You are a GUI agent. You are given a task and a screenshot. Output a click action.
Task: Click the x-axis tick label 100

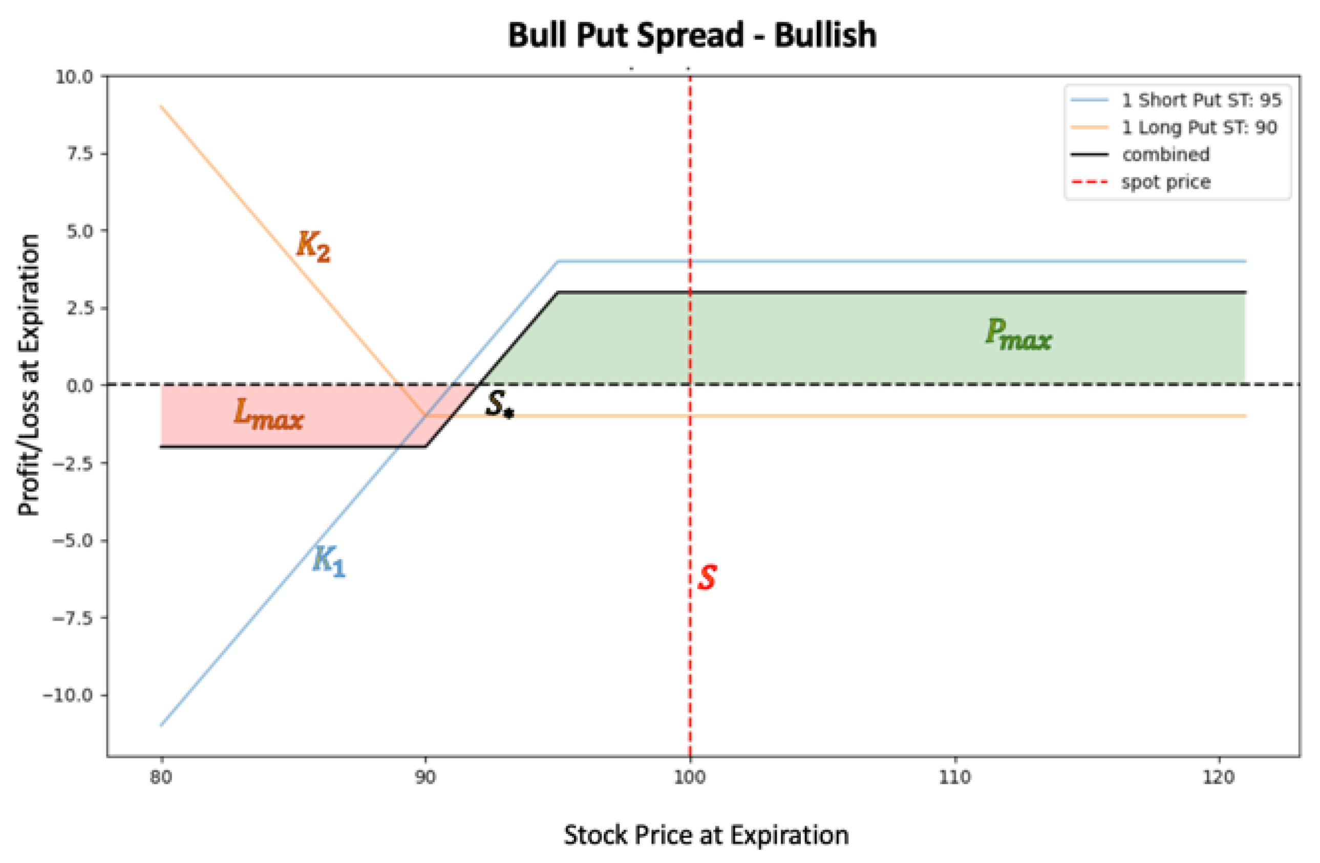(x=690, y=778)
